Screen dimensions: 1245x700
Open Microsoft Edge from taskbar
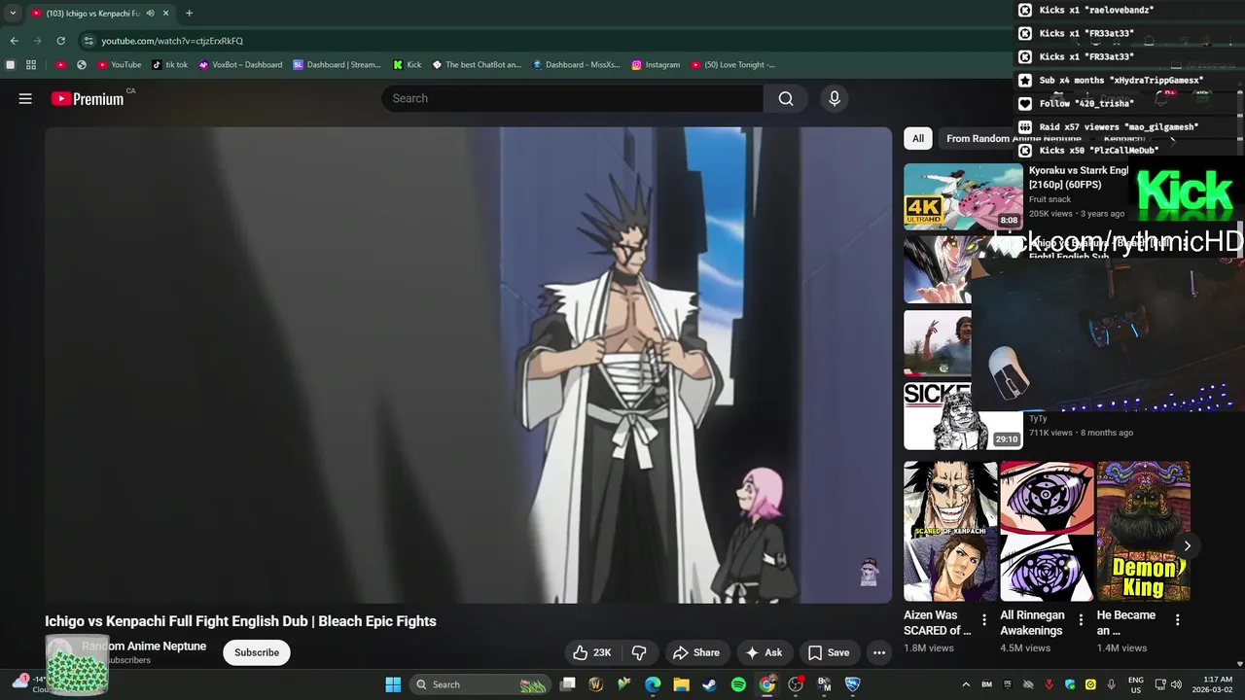click(x=653, y=684)
